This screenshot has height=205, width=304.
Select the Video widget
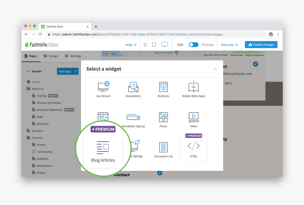point(193,120)
